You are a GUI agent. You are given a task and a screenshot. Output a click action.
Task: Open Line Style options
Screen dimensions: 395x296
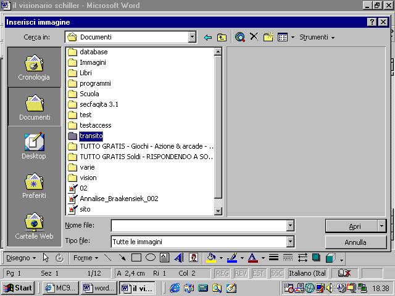pos(273,258)
